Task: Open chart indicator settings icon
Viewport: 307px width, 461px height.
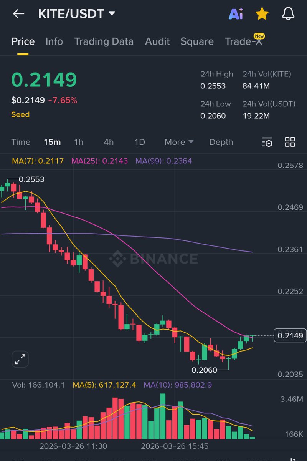Action: coord(267,142)
